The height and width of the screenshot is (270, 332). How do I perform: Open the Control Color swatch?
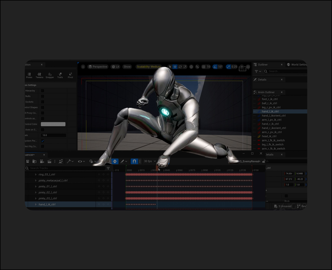point(53,124)
